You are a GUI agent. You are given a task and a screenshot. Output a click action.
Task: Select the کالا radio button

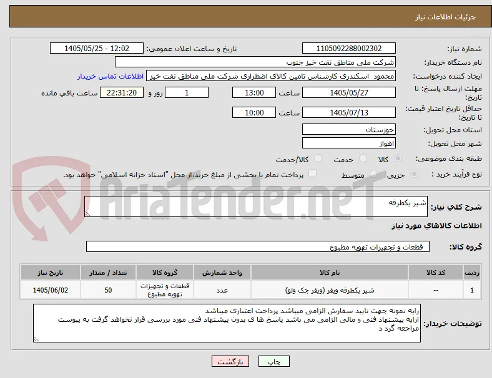tap(398, 158)
